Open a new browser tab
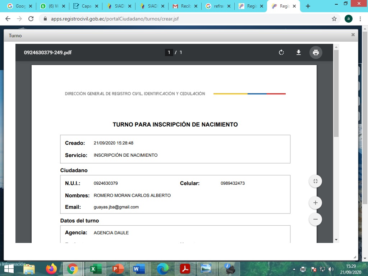This screenshot has height=276, width=368. click(x=308, y=6)
